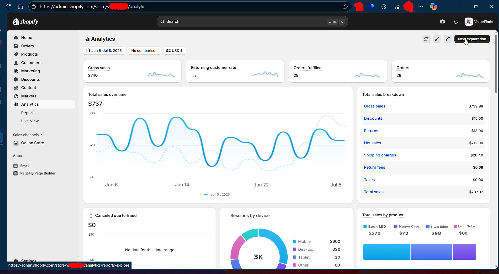The height and width of the screenshot is (274, 499).
Task: Open ValueFinds account menu
Action: [479, 22]
